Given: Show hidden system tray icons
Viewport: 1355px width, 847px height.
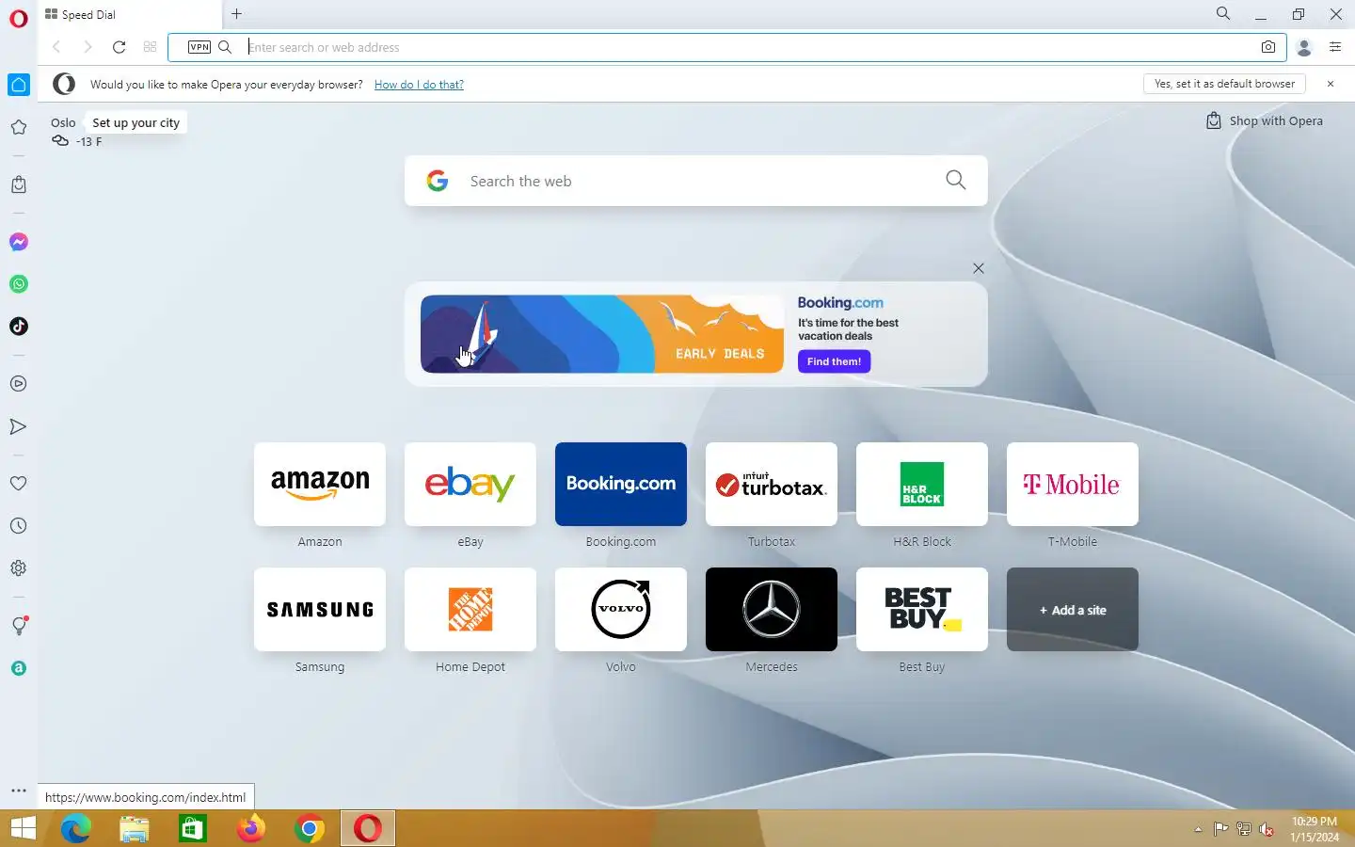Looking at the screenshot, I should (1198, 829).
